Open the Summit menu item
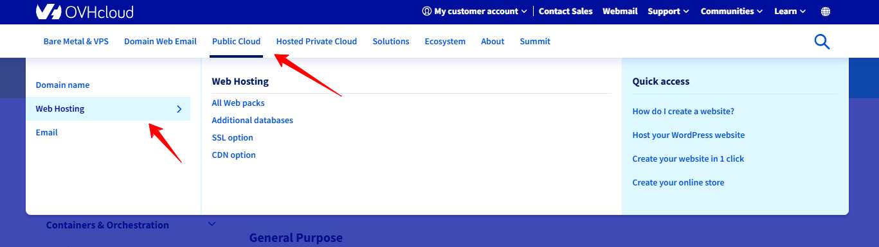 point(535,41)
